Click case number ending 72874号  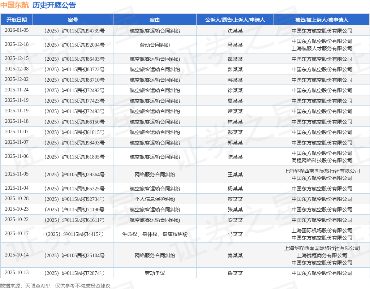click(74, 273)
